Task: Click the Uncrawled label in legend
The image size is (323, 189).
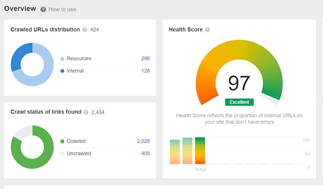Action: (79, 153)
